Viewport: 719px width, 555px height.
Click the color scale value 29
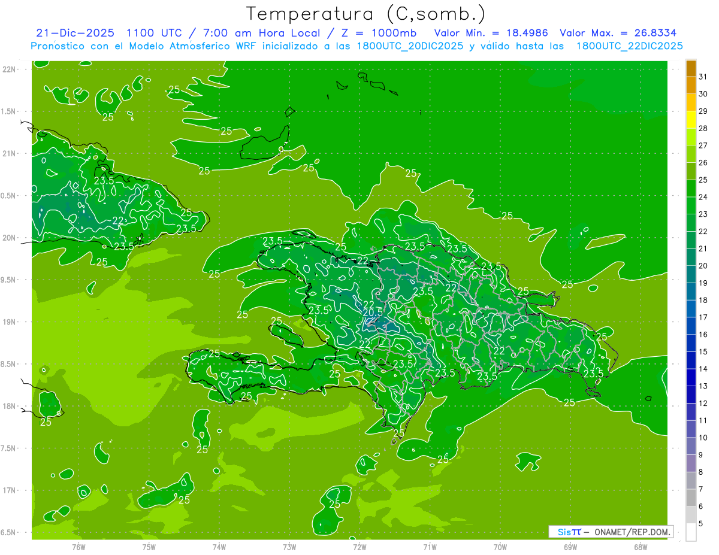tap(703, 111)
